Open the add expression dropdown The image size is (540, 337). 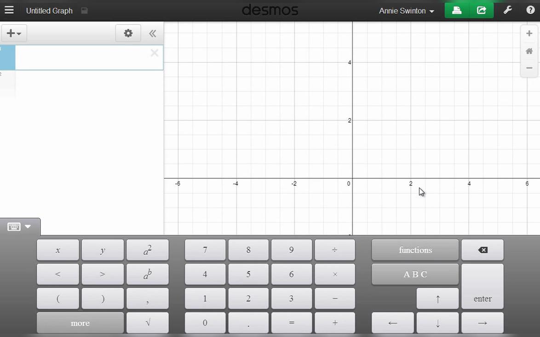point(14,33)
